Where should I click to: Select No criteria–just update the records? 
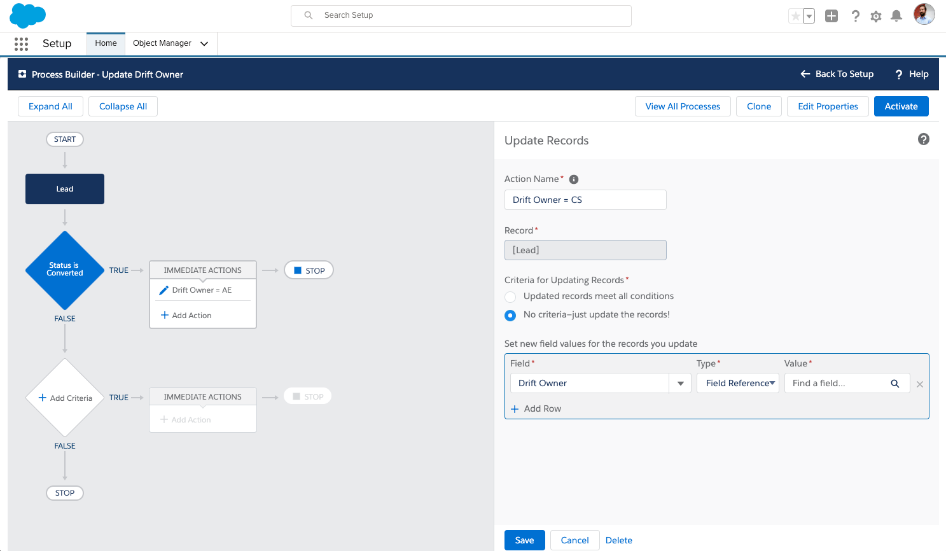[510, 315]
